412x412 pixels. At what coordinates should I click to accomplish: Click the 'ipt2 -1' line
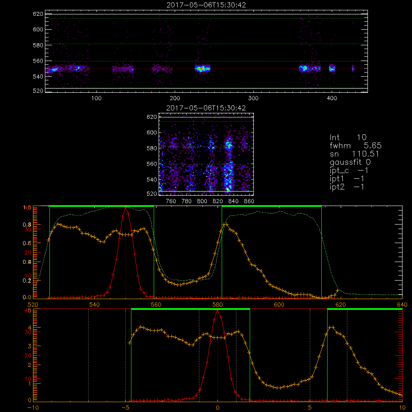(x=347, y=187)
